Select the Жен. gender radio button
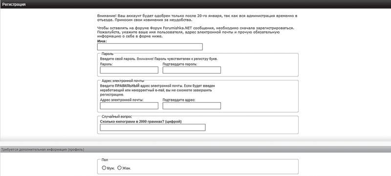Screen dimensions: 391x176 pos(119,168)
